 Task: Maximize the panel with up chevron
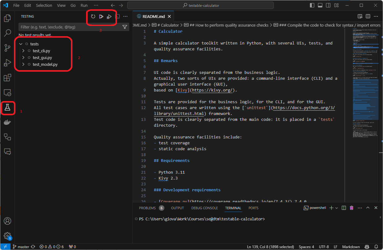point(368,208)
